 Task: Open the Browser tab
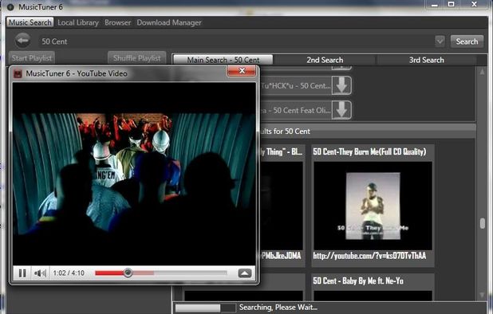(x=117, y=22)
